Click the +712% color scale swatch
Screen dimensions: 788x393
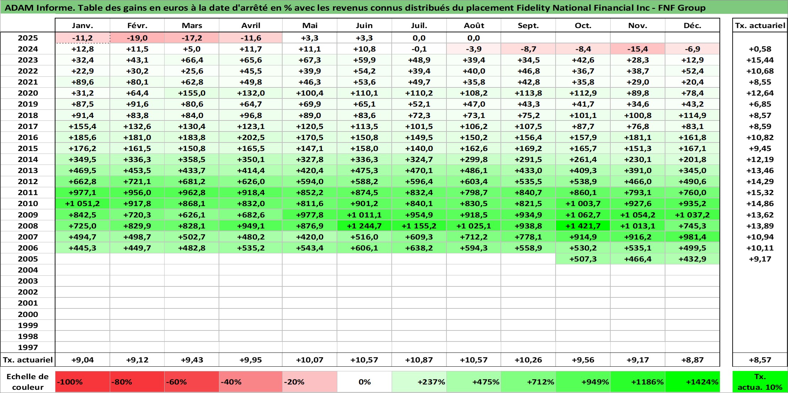point(528,382)
